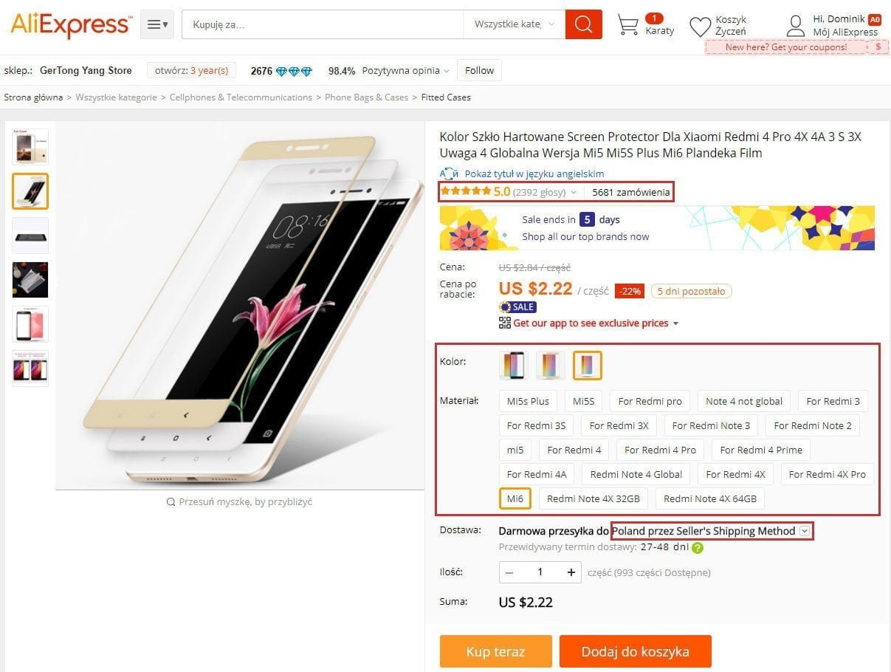891x672 pixels.
Task: Click the delivery time help question mark
Action: tap(698, 548)
